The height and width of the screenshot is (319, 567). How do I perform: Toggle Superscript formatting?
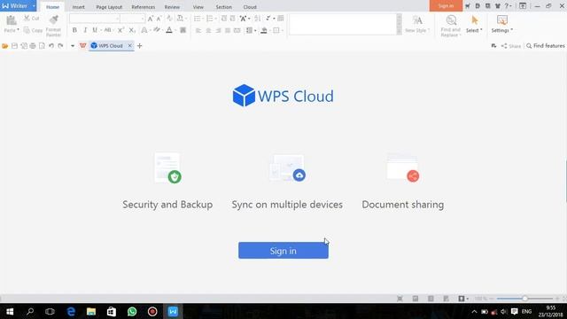(120, 30)
